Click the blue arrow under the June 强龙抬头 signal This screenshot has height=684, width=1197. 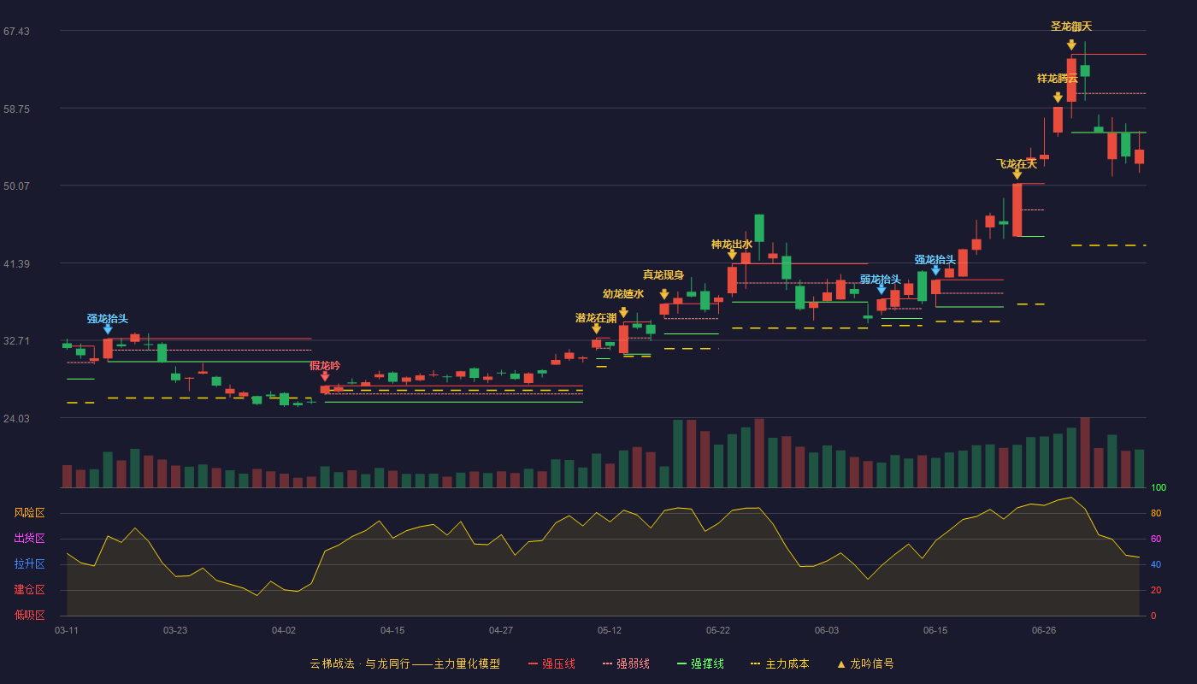[x=935, y=270]
